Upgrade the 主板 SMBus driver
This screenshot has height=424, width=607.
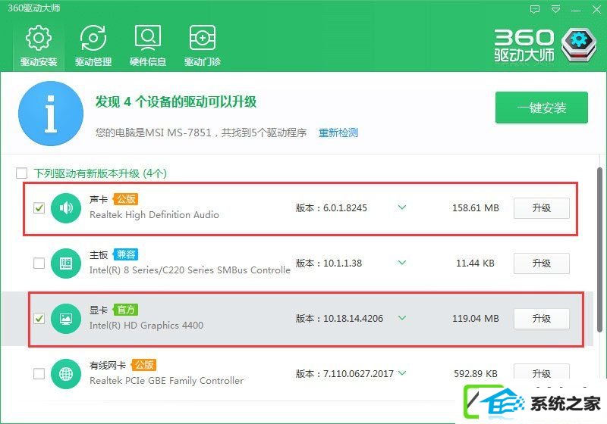point(542,263)
